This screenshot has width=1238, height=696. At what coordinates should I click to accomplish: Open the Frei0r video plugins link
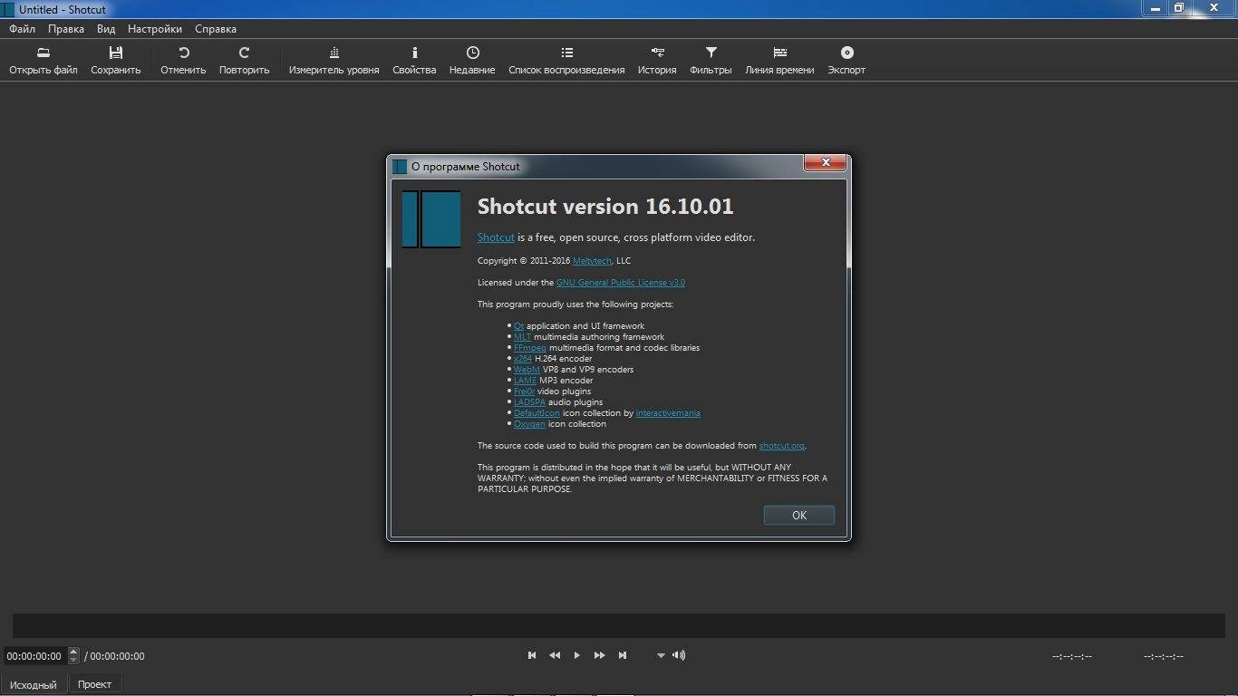click(524, 391)
